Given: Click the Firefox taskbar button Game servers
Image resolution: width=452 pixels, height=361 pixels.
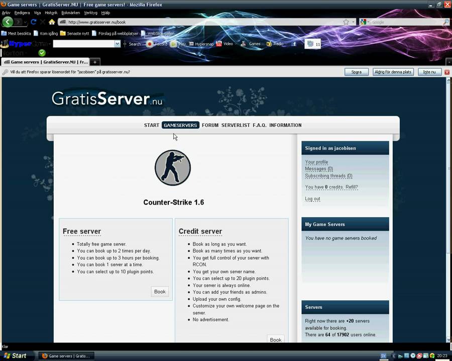Looking at the screenshot, I should tap(66, 356).
